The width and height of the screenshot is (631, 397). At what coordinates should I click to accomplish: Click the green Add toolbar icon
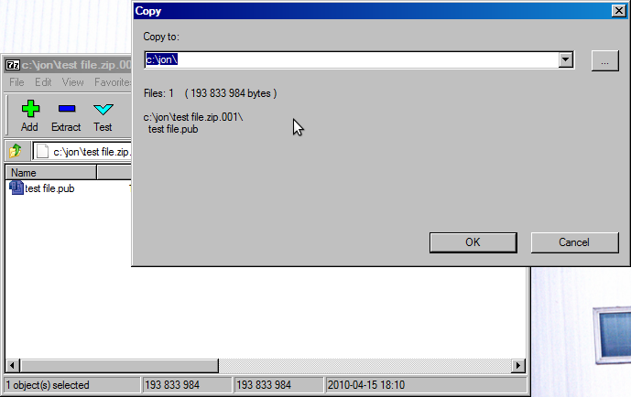click(29, 110)
